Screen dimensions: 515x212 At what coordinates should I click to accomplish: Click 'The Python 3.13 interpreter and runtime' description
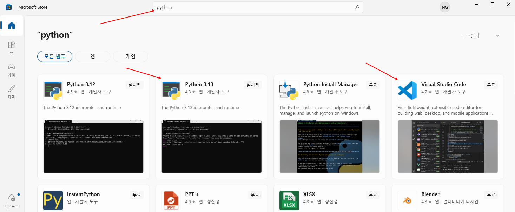(x=200, y=108)
